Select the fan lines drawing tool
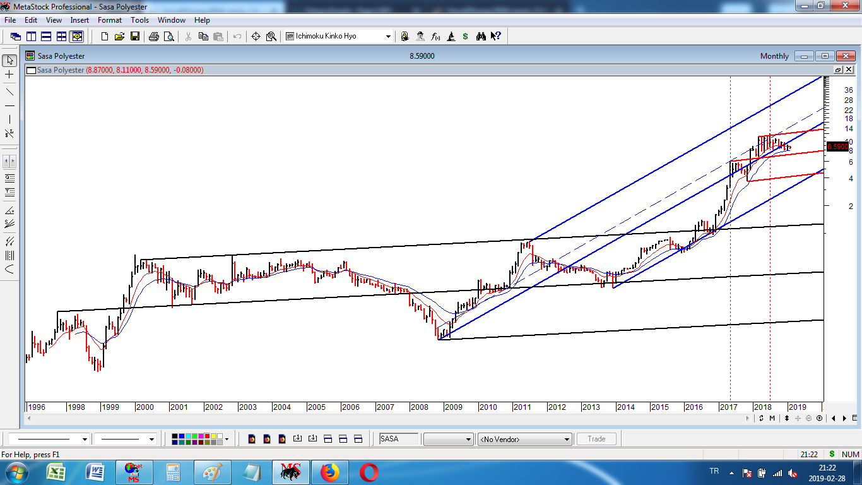 9,223
